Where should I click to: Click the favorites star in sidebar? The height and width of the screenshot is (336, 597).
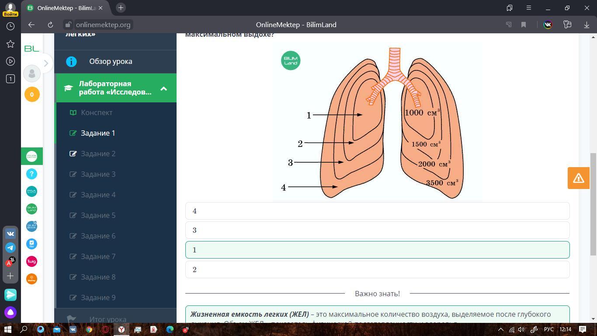coord(10,44)
